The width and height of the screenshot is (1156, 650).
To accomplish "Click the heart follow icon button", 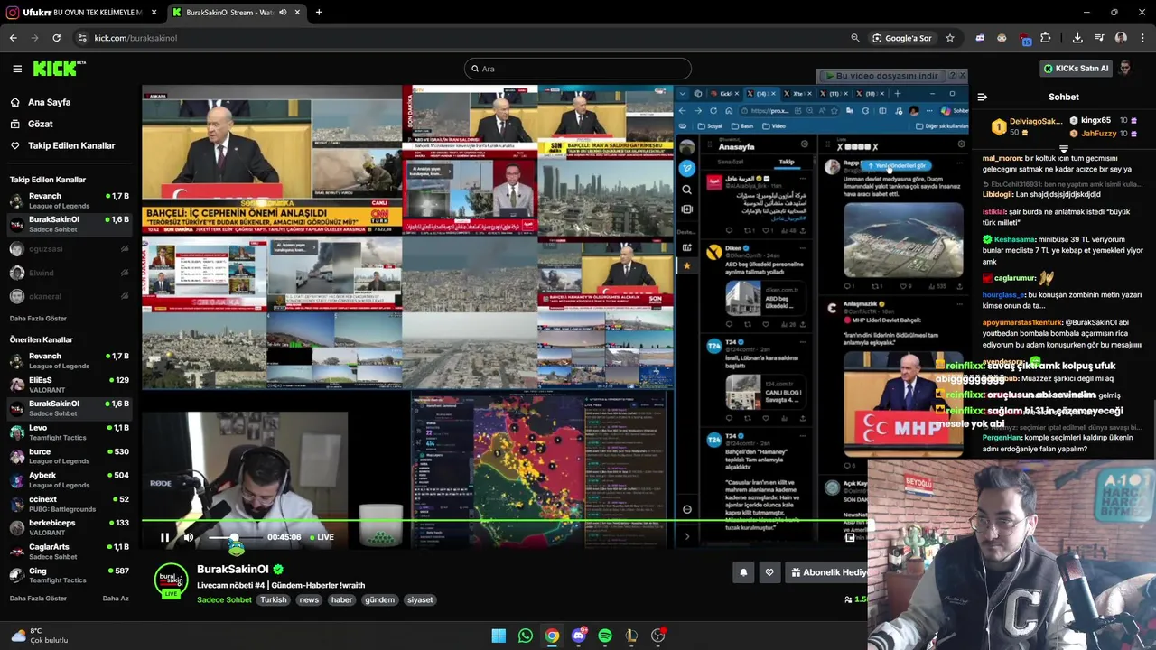I will tap(769, 572).
